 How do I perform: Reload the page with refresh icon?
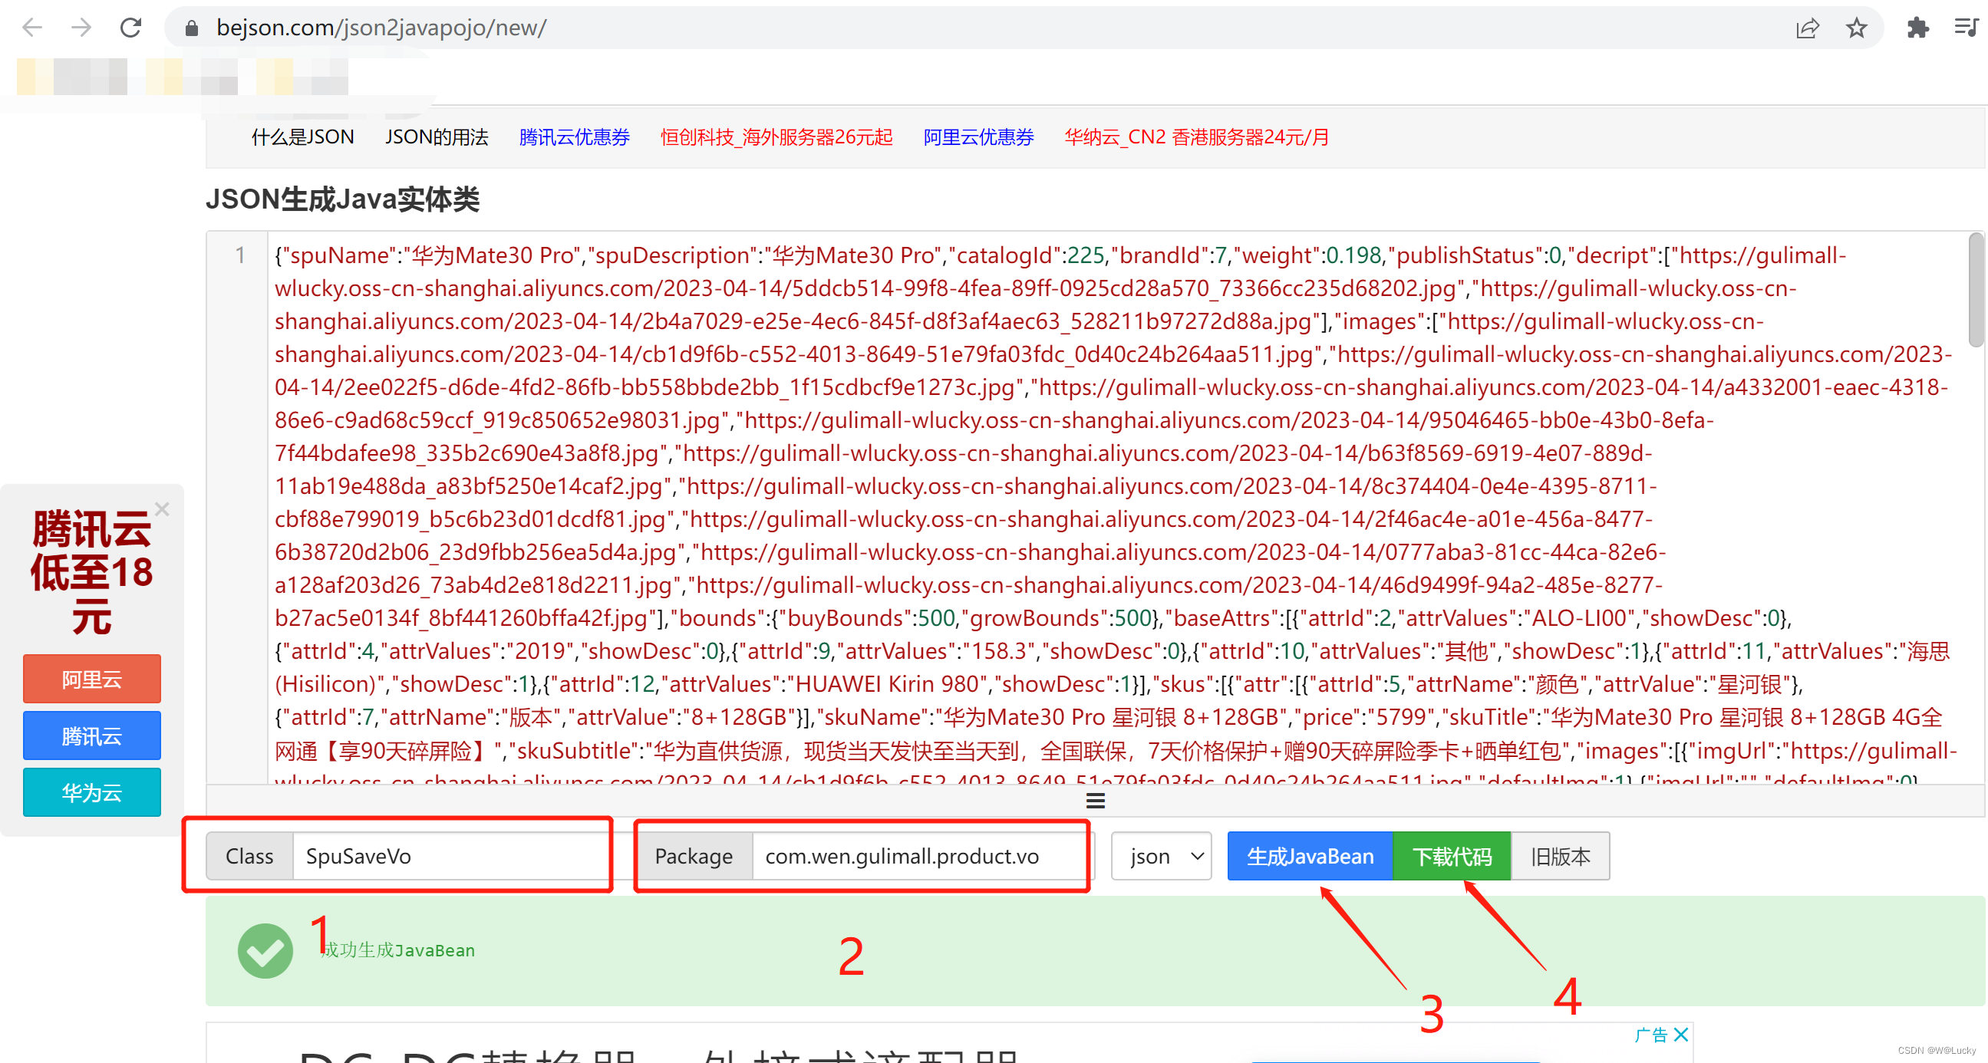pos(131,28)
